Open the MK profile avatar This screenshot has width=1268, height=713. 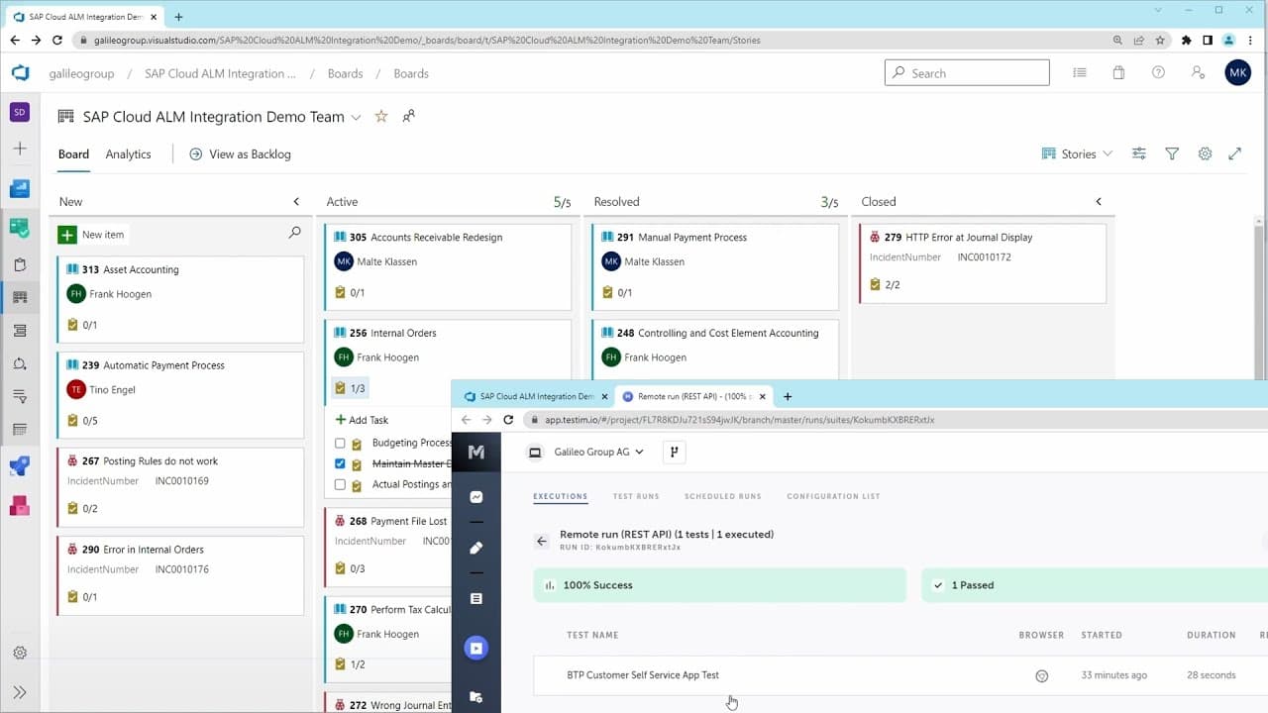[1237, 73]
